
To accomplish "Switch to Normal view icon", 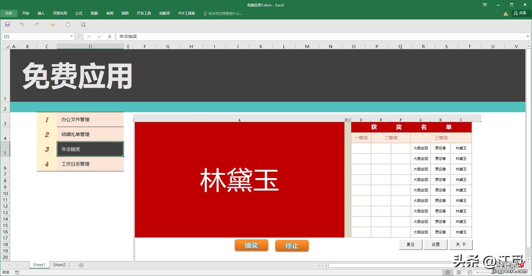I will pos(448,272).
